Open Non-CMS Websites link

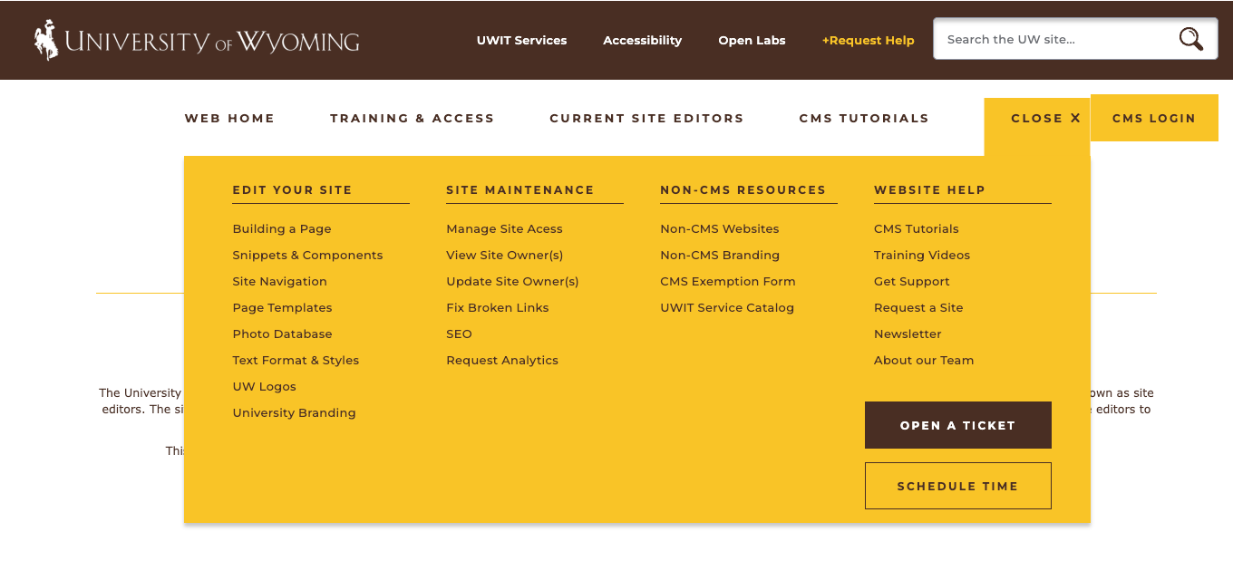click(720, 228)
